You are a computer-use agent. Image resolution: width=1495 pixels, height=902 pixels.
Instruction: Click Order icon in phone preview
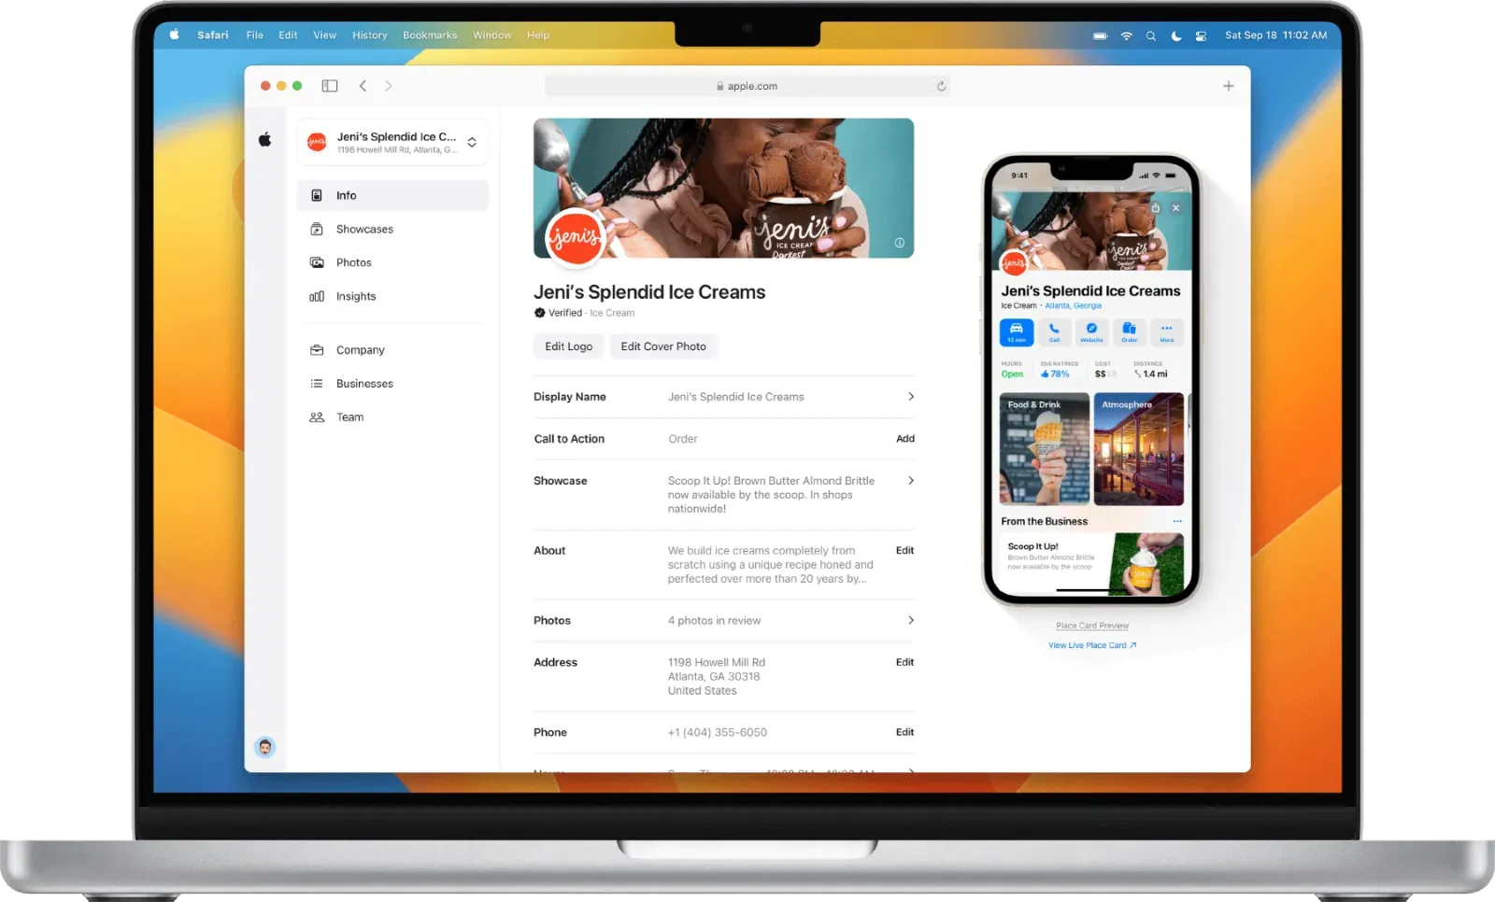click(1129, 332)
